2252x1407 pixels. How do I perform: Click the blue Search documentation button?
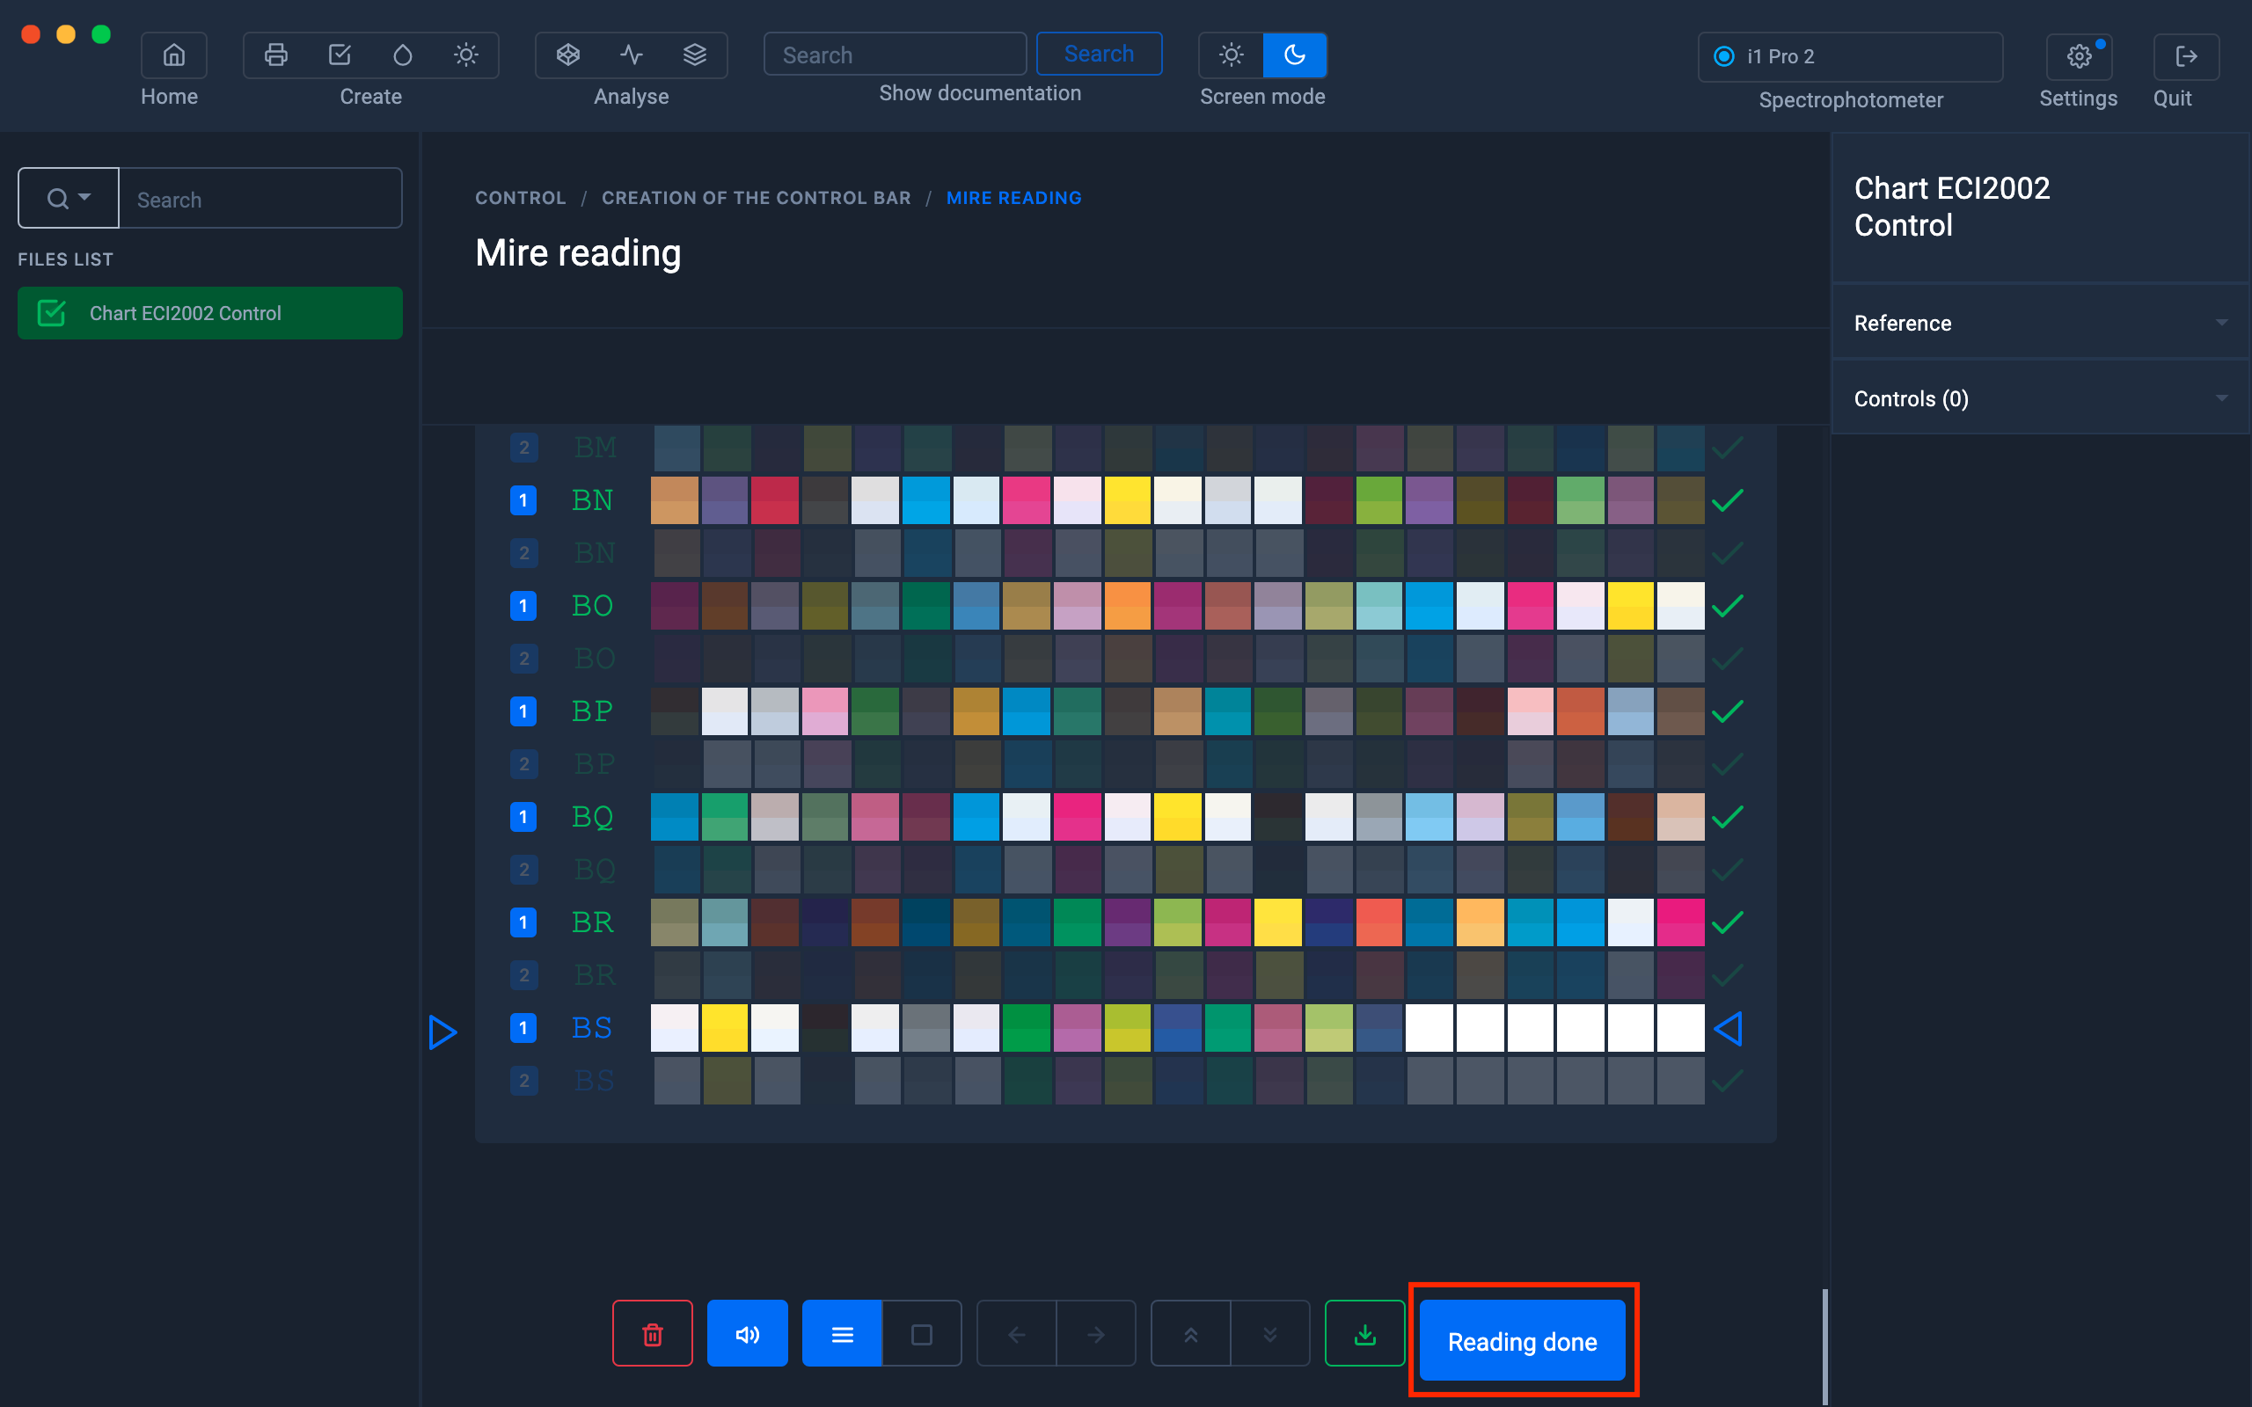click(x=1099, y=54)
